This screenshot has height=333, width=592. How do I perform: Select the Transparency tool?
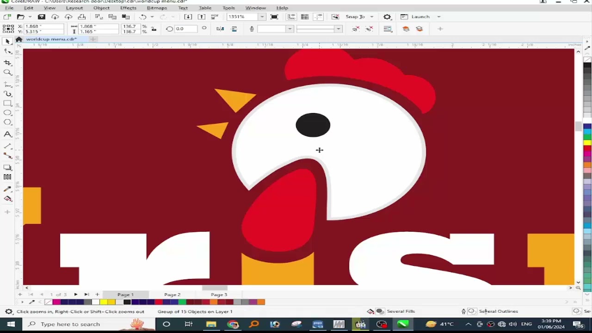click(x=7, y=177)
